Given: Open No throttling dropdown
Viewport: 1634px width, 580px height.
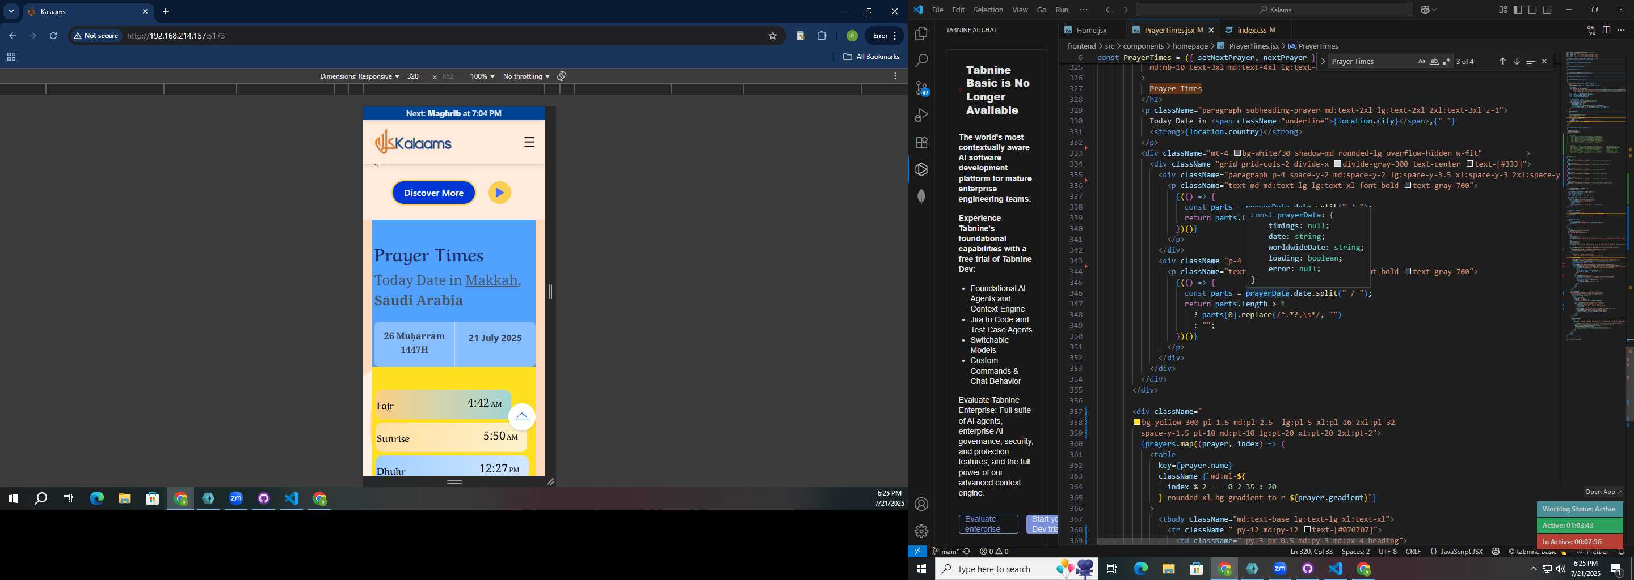Looking at the screenshot, I should (x=526, y=76).
